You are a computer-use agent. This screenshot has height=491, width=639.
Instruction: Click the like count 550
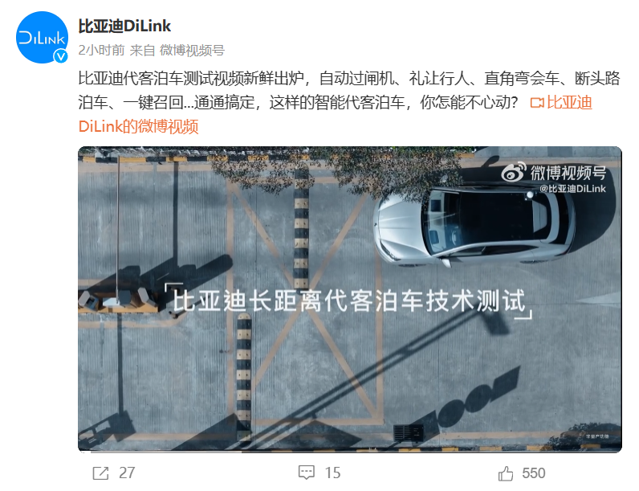[x=534, y=473]
